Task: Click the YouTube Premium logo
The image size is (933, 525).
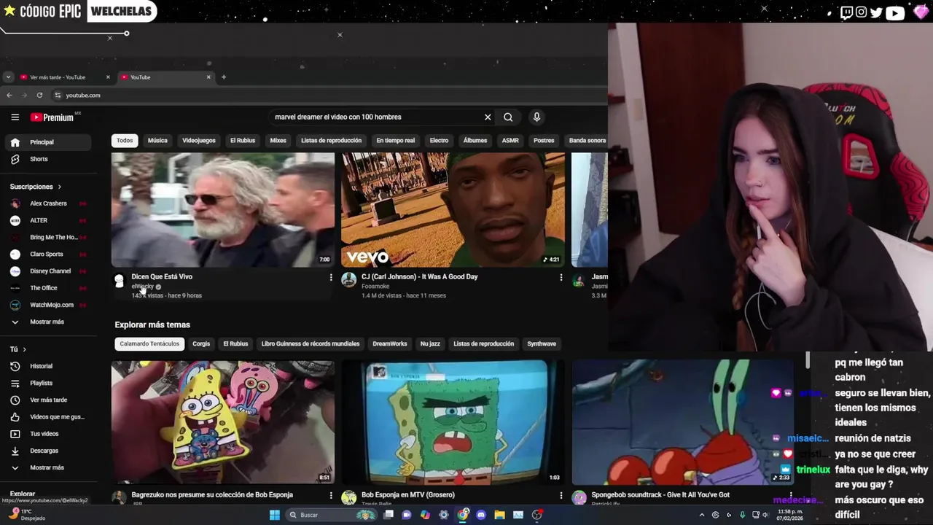Action: click(52, 117)
